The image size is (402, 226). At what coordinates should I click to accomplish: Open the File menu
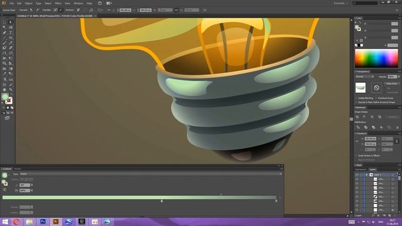click(12, 3)
